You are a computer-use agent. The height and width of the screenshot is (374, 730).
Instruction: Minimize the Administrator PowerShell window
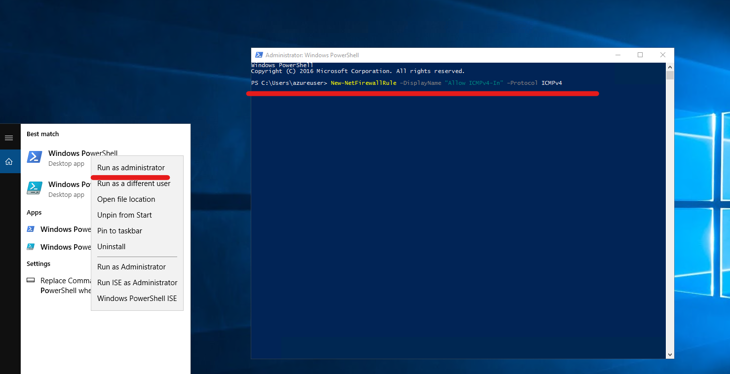pos(617,55)
